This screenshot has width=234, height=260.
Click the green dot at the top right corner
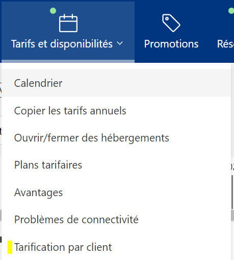pos(231,11)
